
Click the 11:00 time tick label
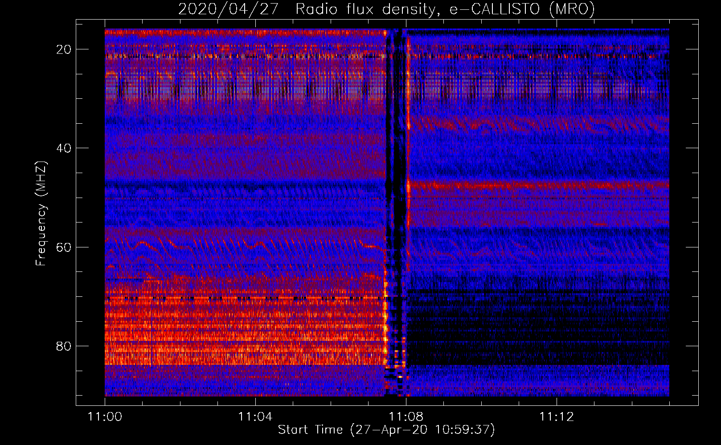coord(105,417)
